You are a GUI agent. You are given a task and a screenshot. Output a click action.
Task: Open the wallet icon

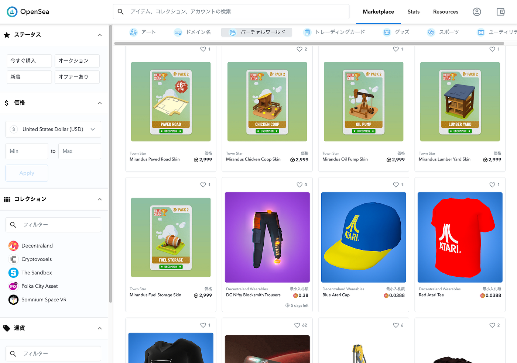click(x=500, y=12)
